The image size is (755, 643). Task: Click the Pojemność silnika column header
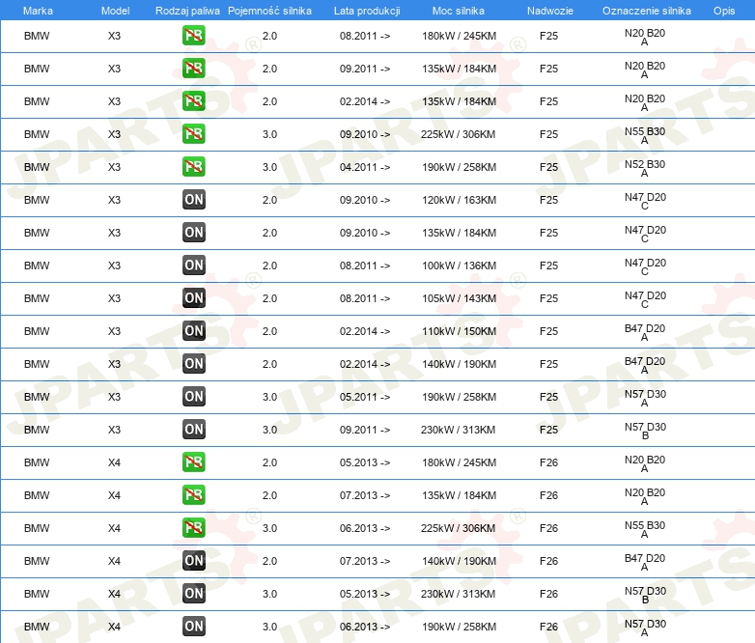coord(269,11)
